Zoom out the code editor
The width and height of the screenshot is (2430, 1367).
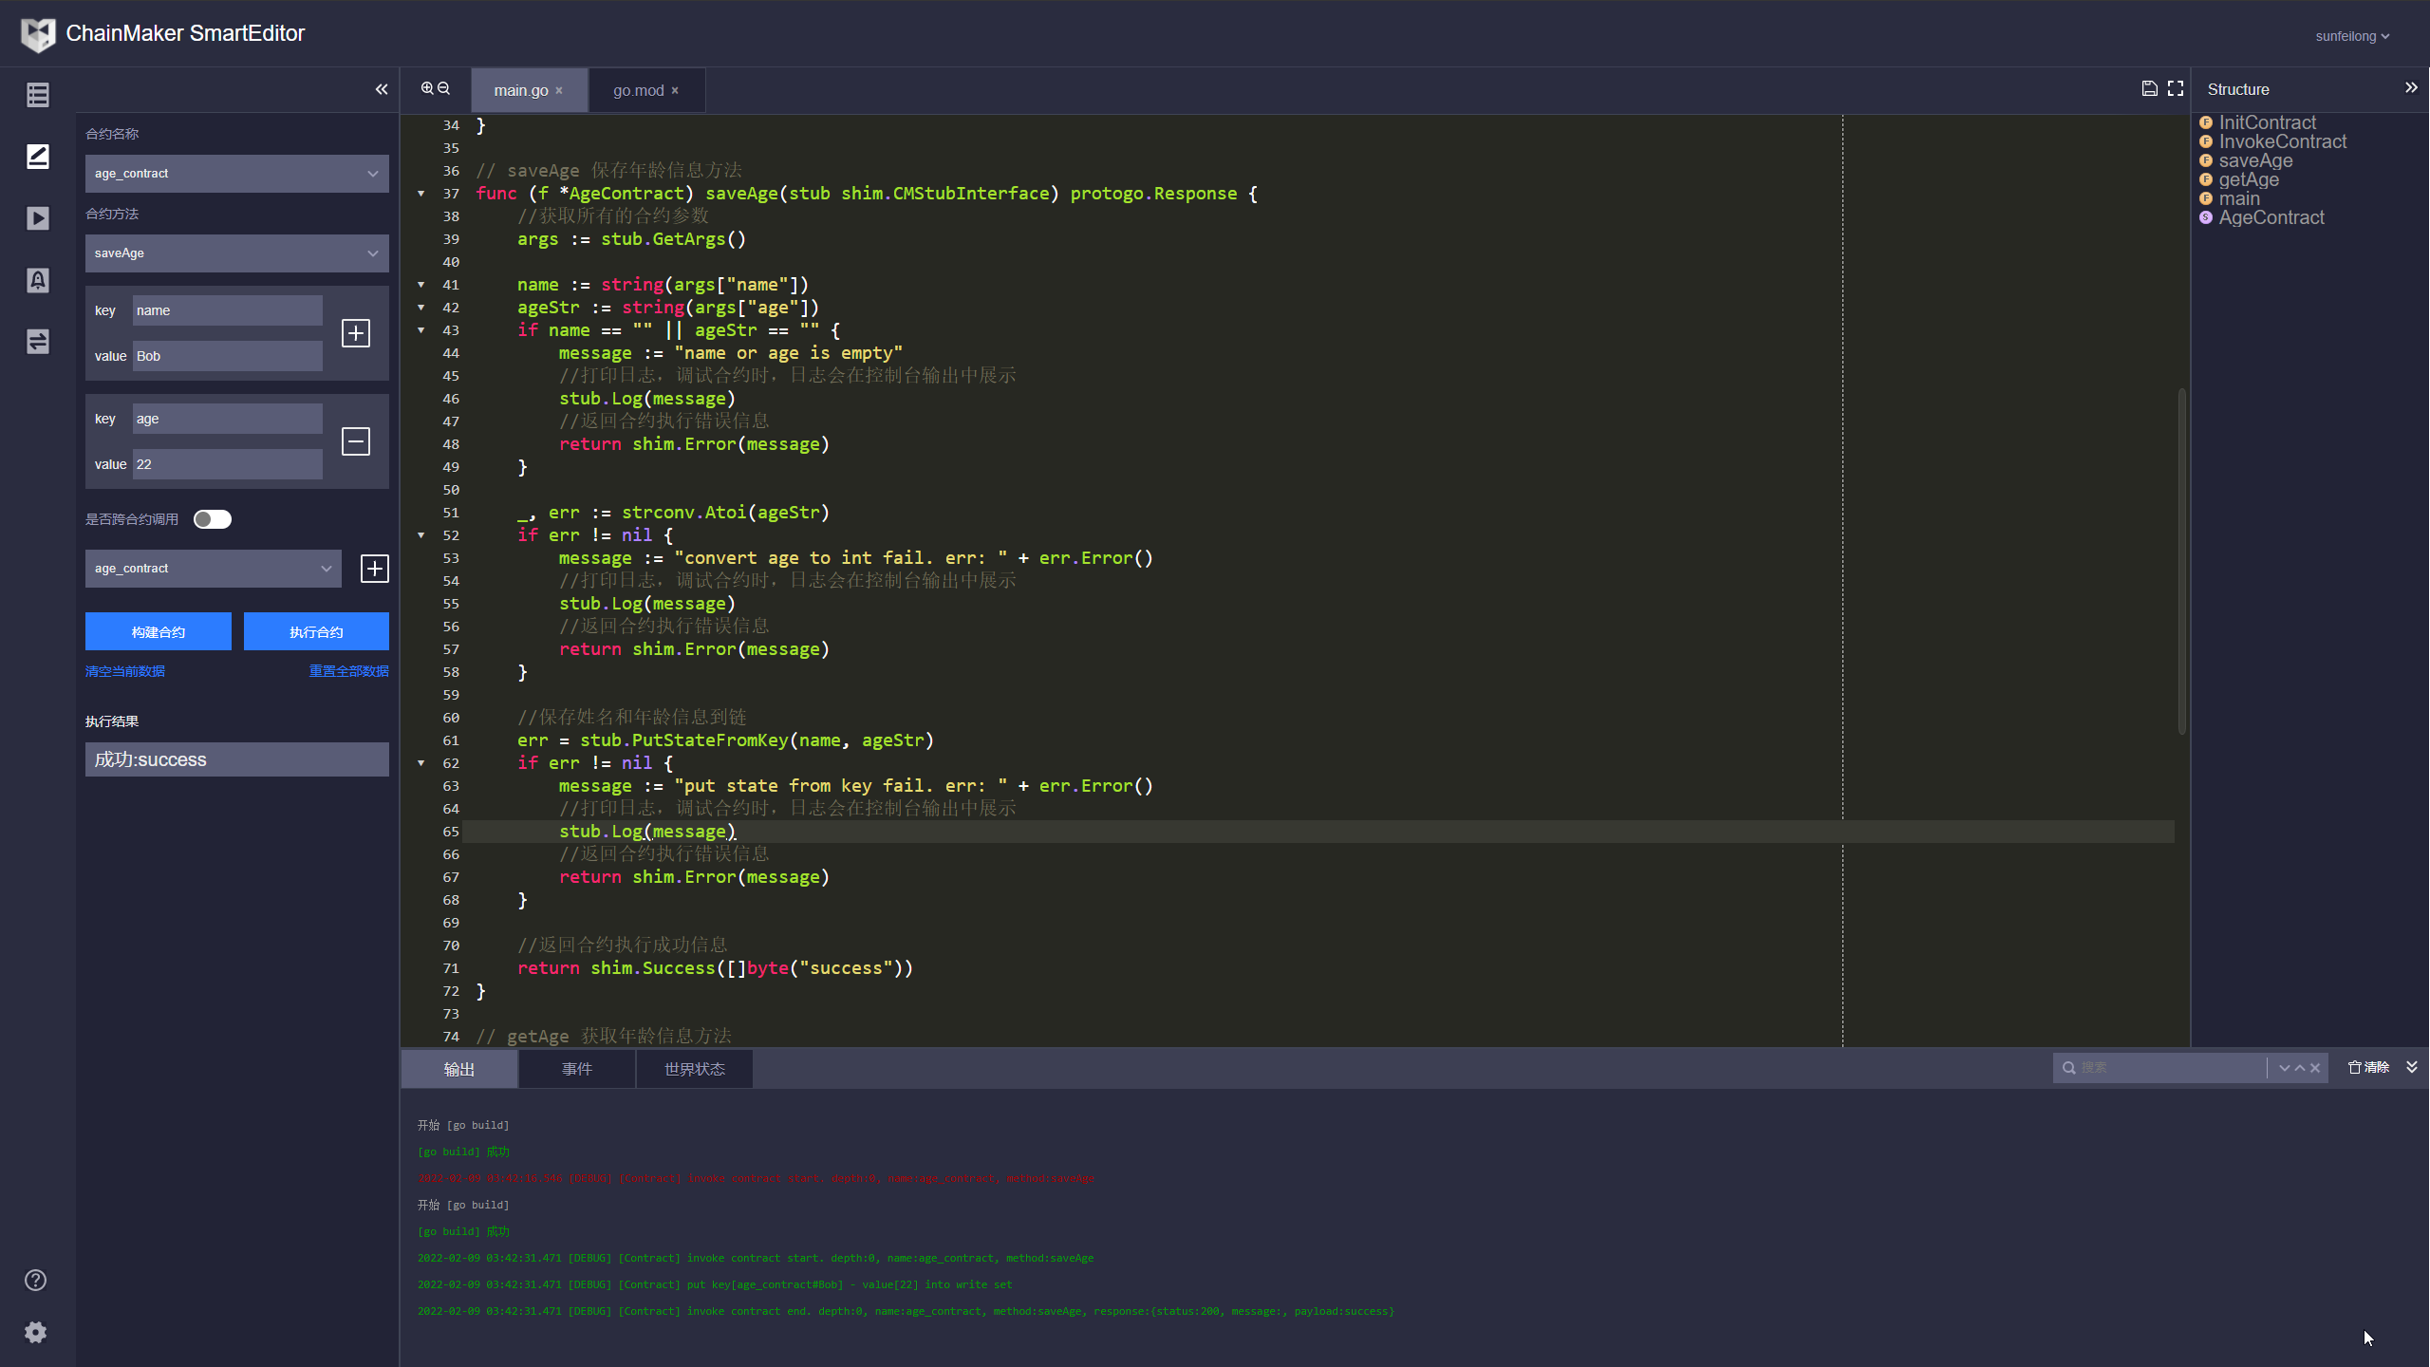click(x=443, y=88)
